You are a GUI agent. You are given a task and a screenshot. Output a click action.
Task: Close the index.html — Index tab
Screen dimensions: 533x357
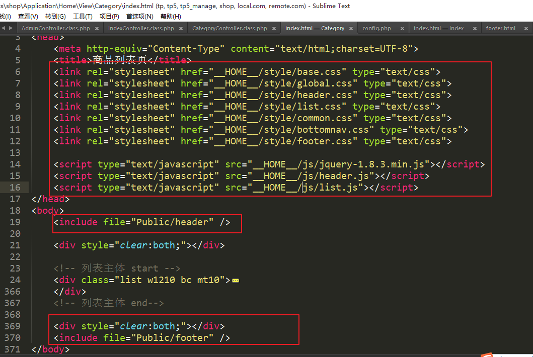click(x=475, y=29)
